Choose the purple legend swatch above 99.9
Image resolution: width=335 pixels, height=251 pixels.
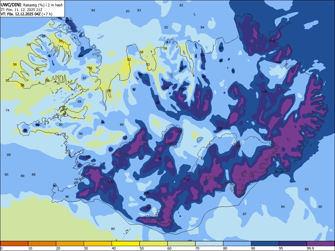click(321, 244)
